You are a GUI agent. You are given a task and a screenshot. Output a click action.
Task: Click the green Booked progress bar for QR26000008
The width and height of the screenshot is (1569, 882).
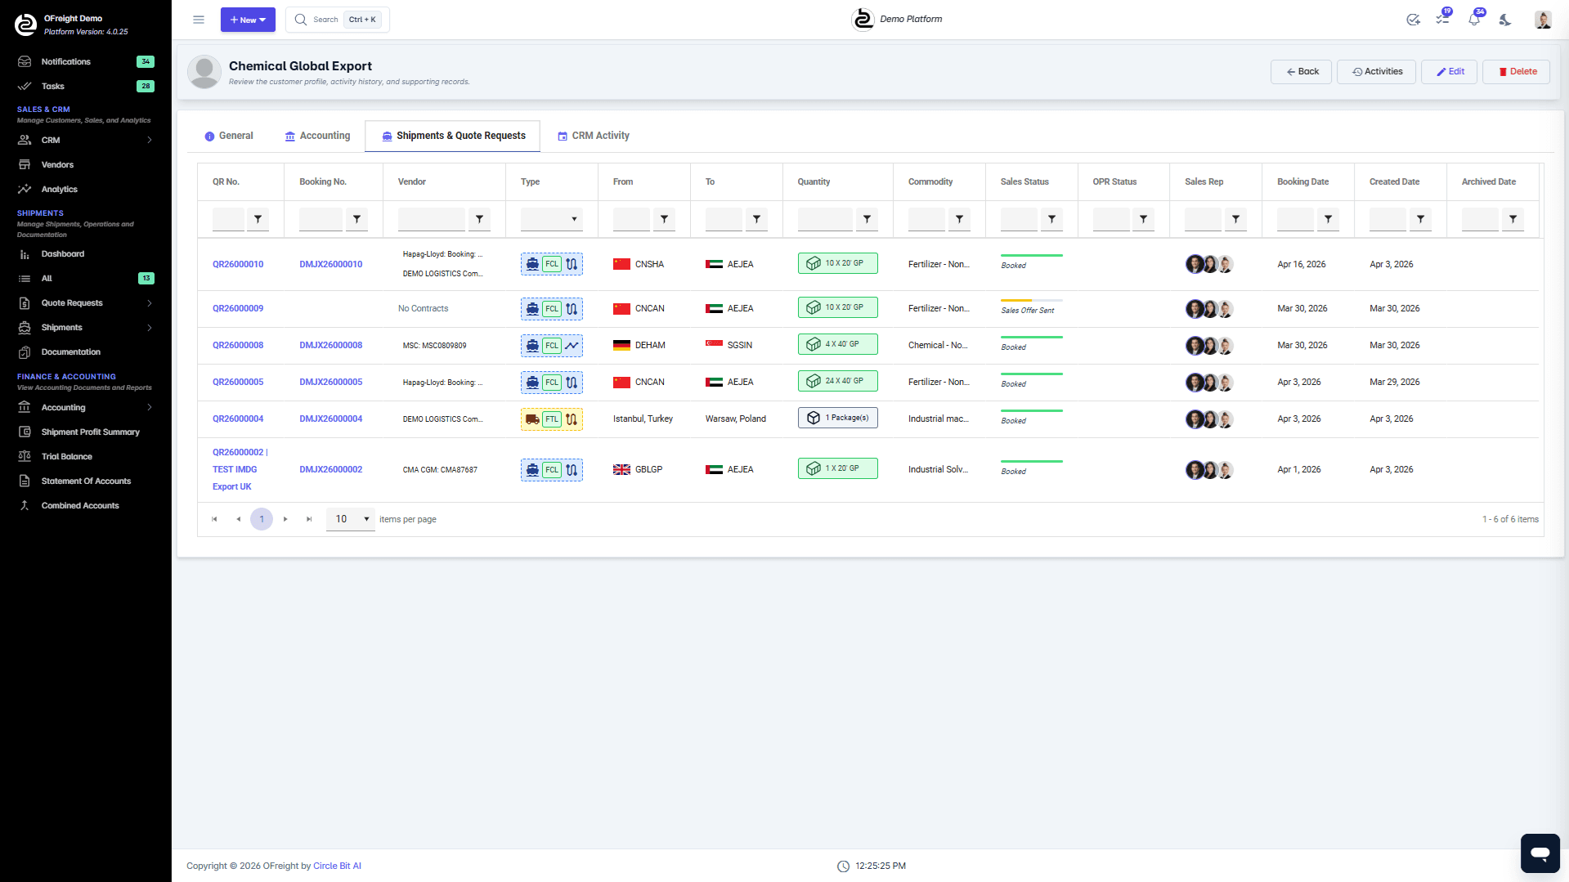1031,336
